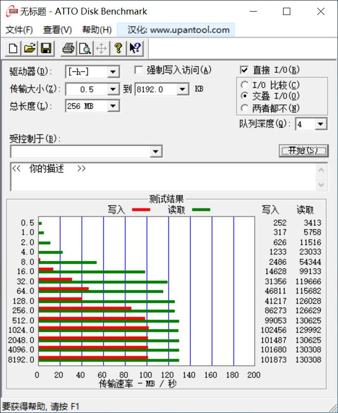Click the 开始(S) start button
Viewport: 338px width, 413px height.
click(304, 151)
